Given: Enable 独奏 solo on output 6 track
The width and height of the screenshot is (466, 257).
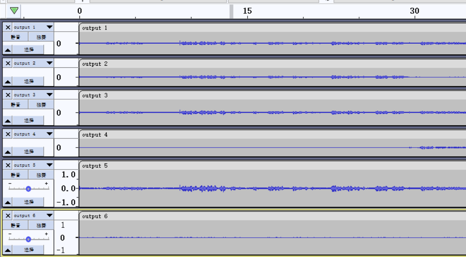Looking at the screenshot, I should [x=41, y=226].
